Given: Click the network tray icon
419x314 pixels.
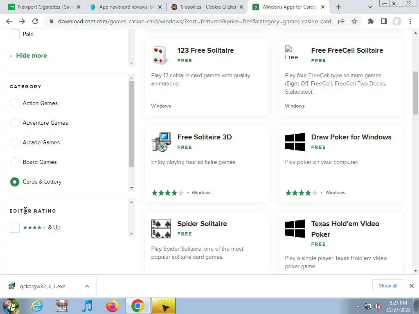Looking at the screenshot, I should pos(368,307).
